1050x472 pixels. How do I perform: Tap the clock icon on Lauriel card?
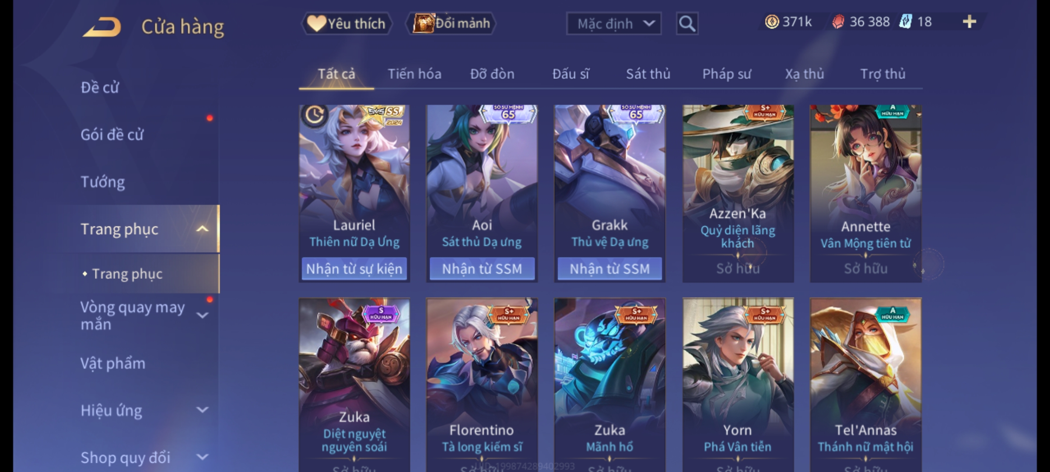point(314,115)
